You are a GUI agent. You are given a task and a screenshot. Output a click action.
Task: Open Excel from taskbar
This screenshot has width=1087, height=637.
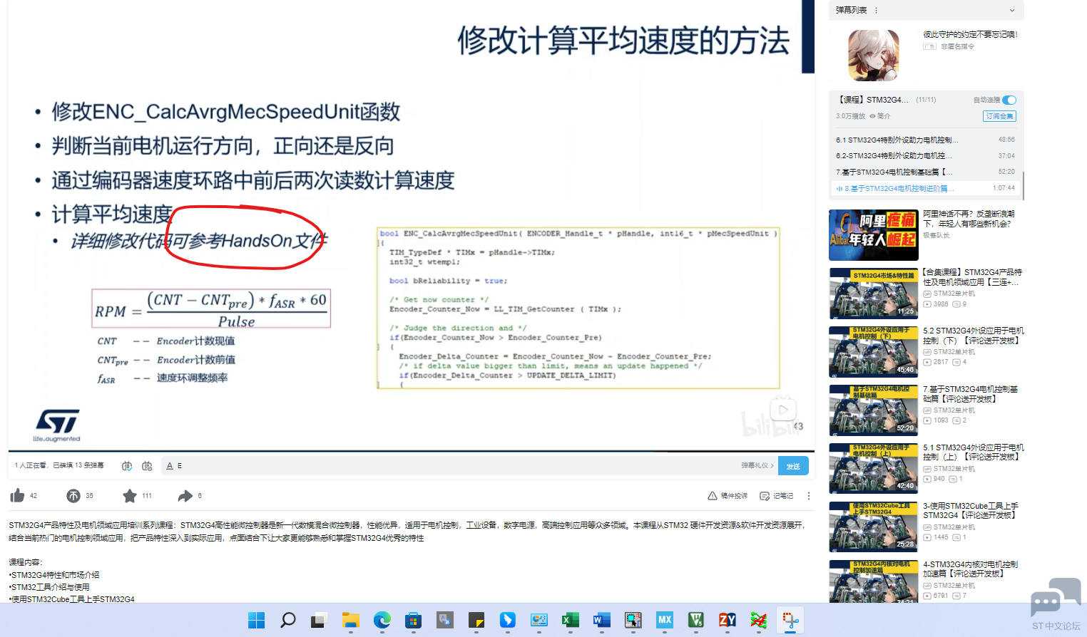tap(570, 621)
